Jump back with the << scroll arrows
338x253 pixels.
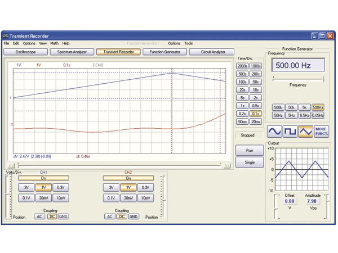[x=11, y=166]
